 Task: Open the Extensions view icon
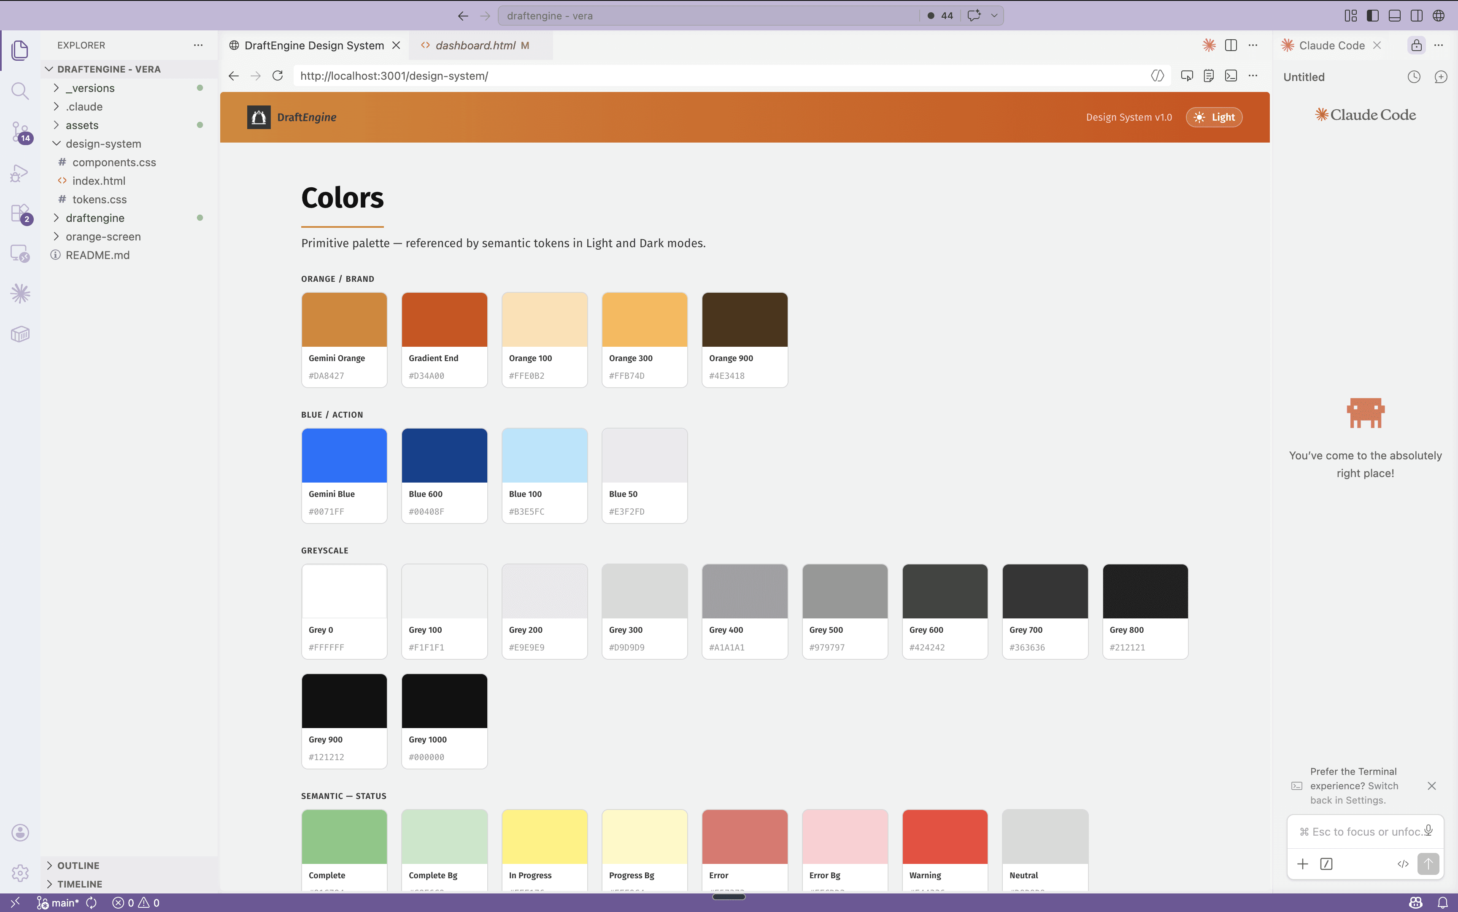(x=20, y=213)
